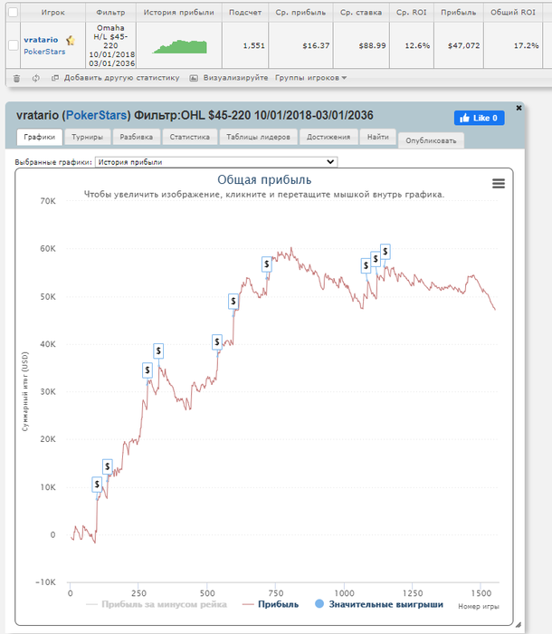The image size is (552, 634).
Task: Click the 17.2% total ROI cell
Action: [513, 45]
